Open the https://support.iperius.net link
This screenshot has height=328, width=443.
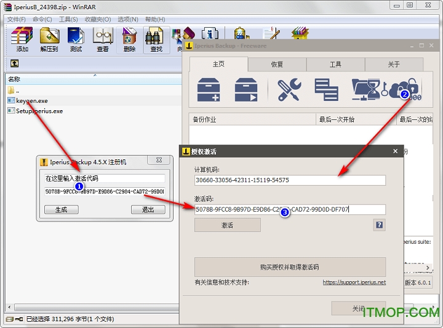[354, 282]
